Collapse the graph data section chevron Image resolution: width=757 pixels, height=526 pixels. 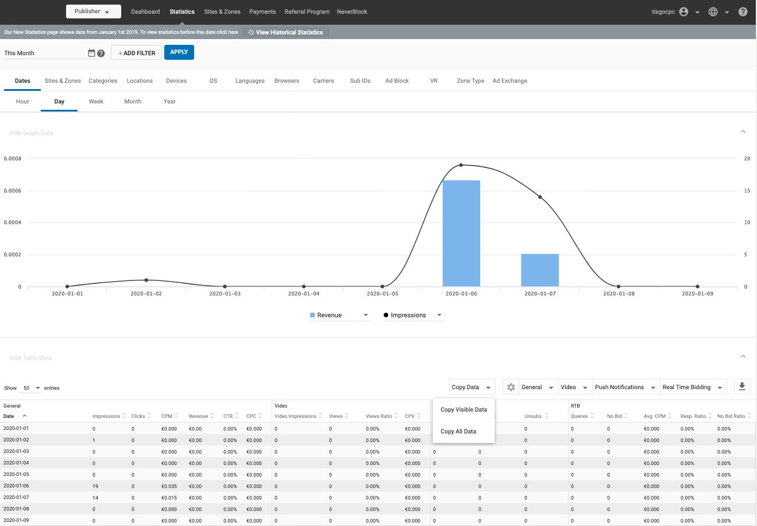[x=743, y=132]
